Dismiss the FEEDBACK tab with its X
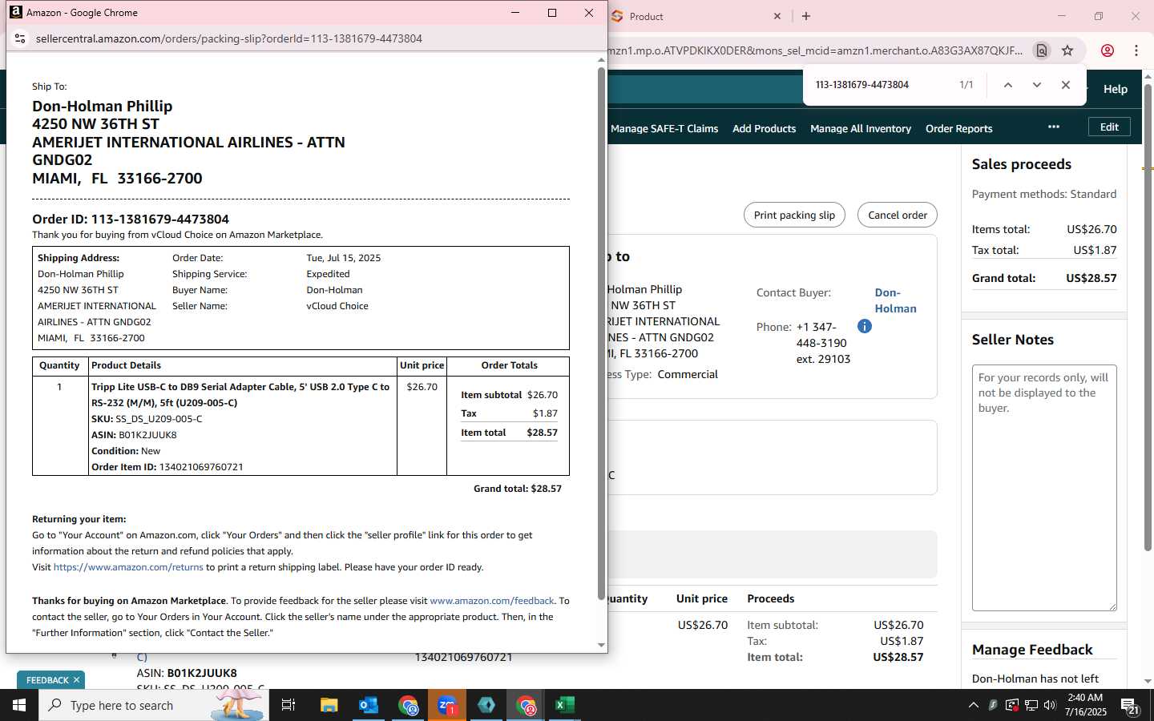This screenshot has width=1154, height=721. tap(77, 680)
